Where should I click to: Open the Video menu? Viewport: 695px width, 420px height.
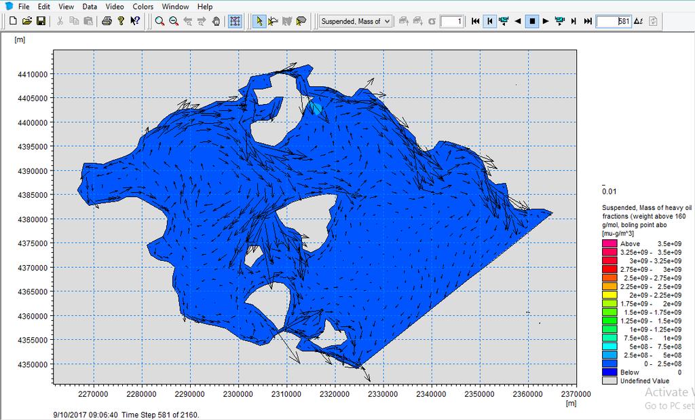[115, 7]
